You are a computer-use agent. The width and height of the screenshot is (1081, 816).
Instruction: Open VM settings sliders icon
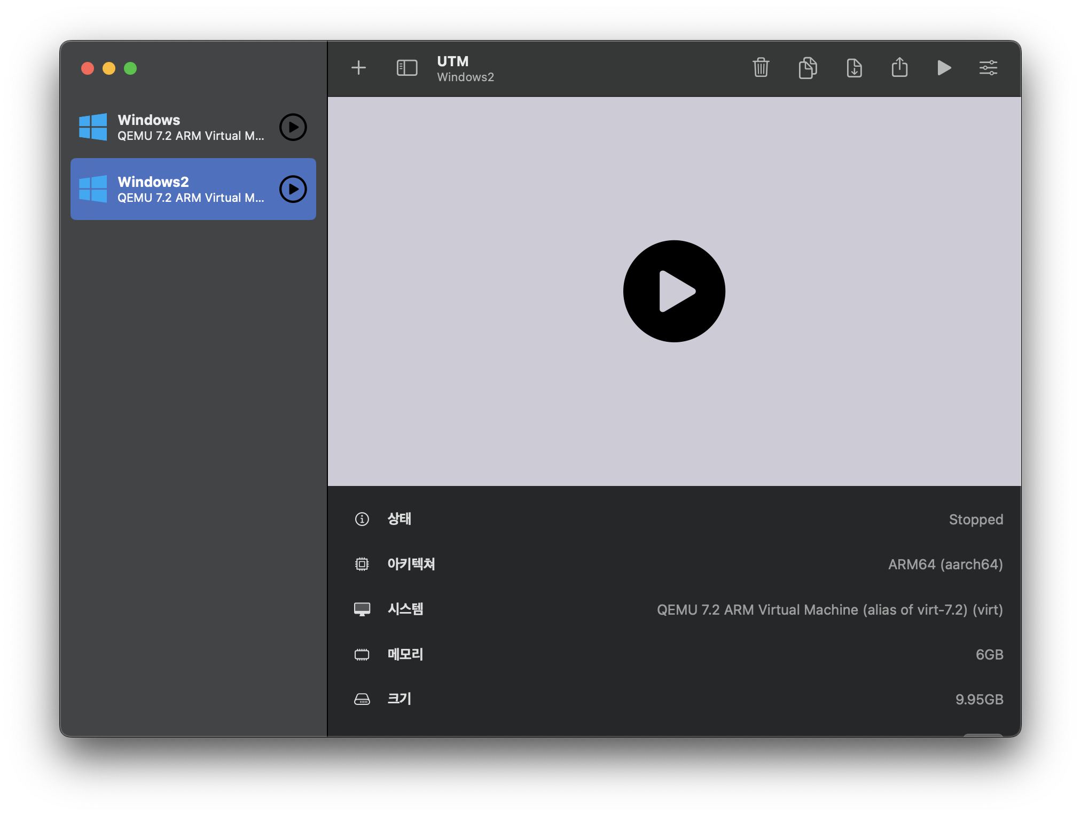988,68
